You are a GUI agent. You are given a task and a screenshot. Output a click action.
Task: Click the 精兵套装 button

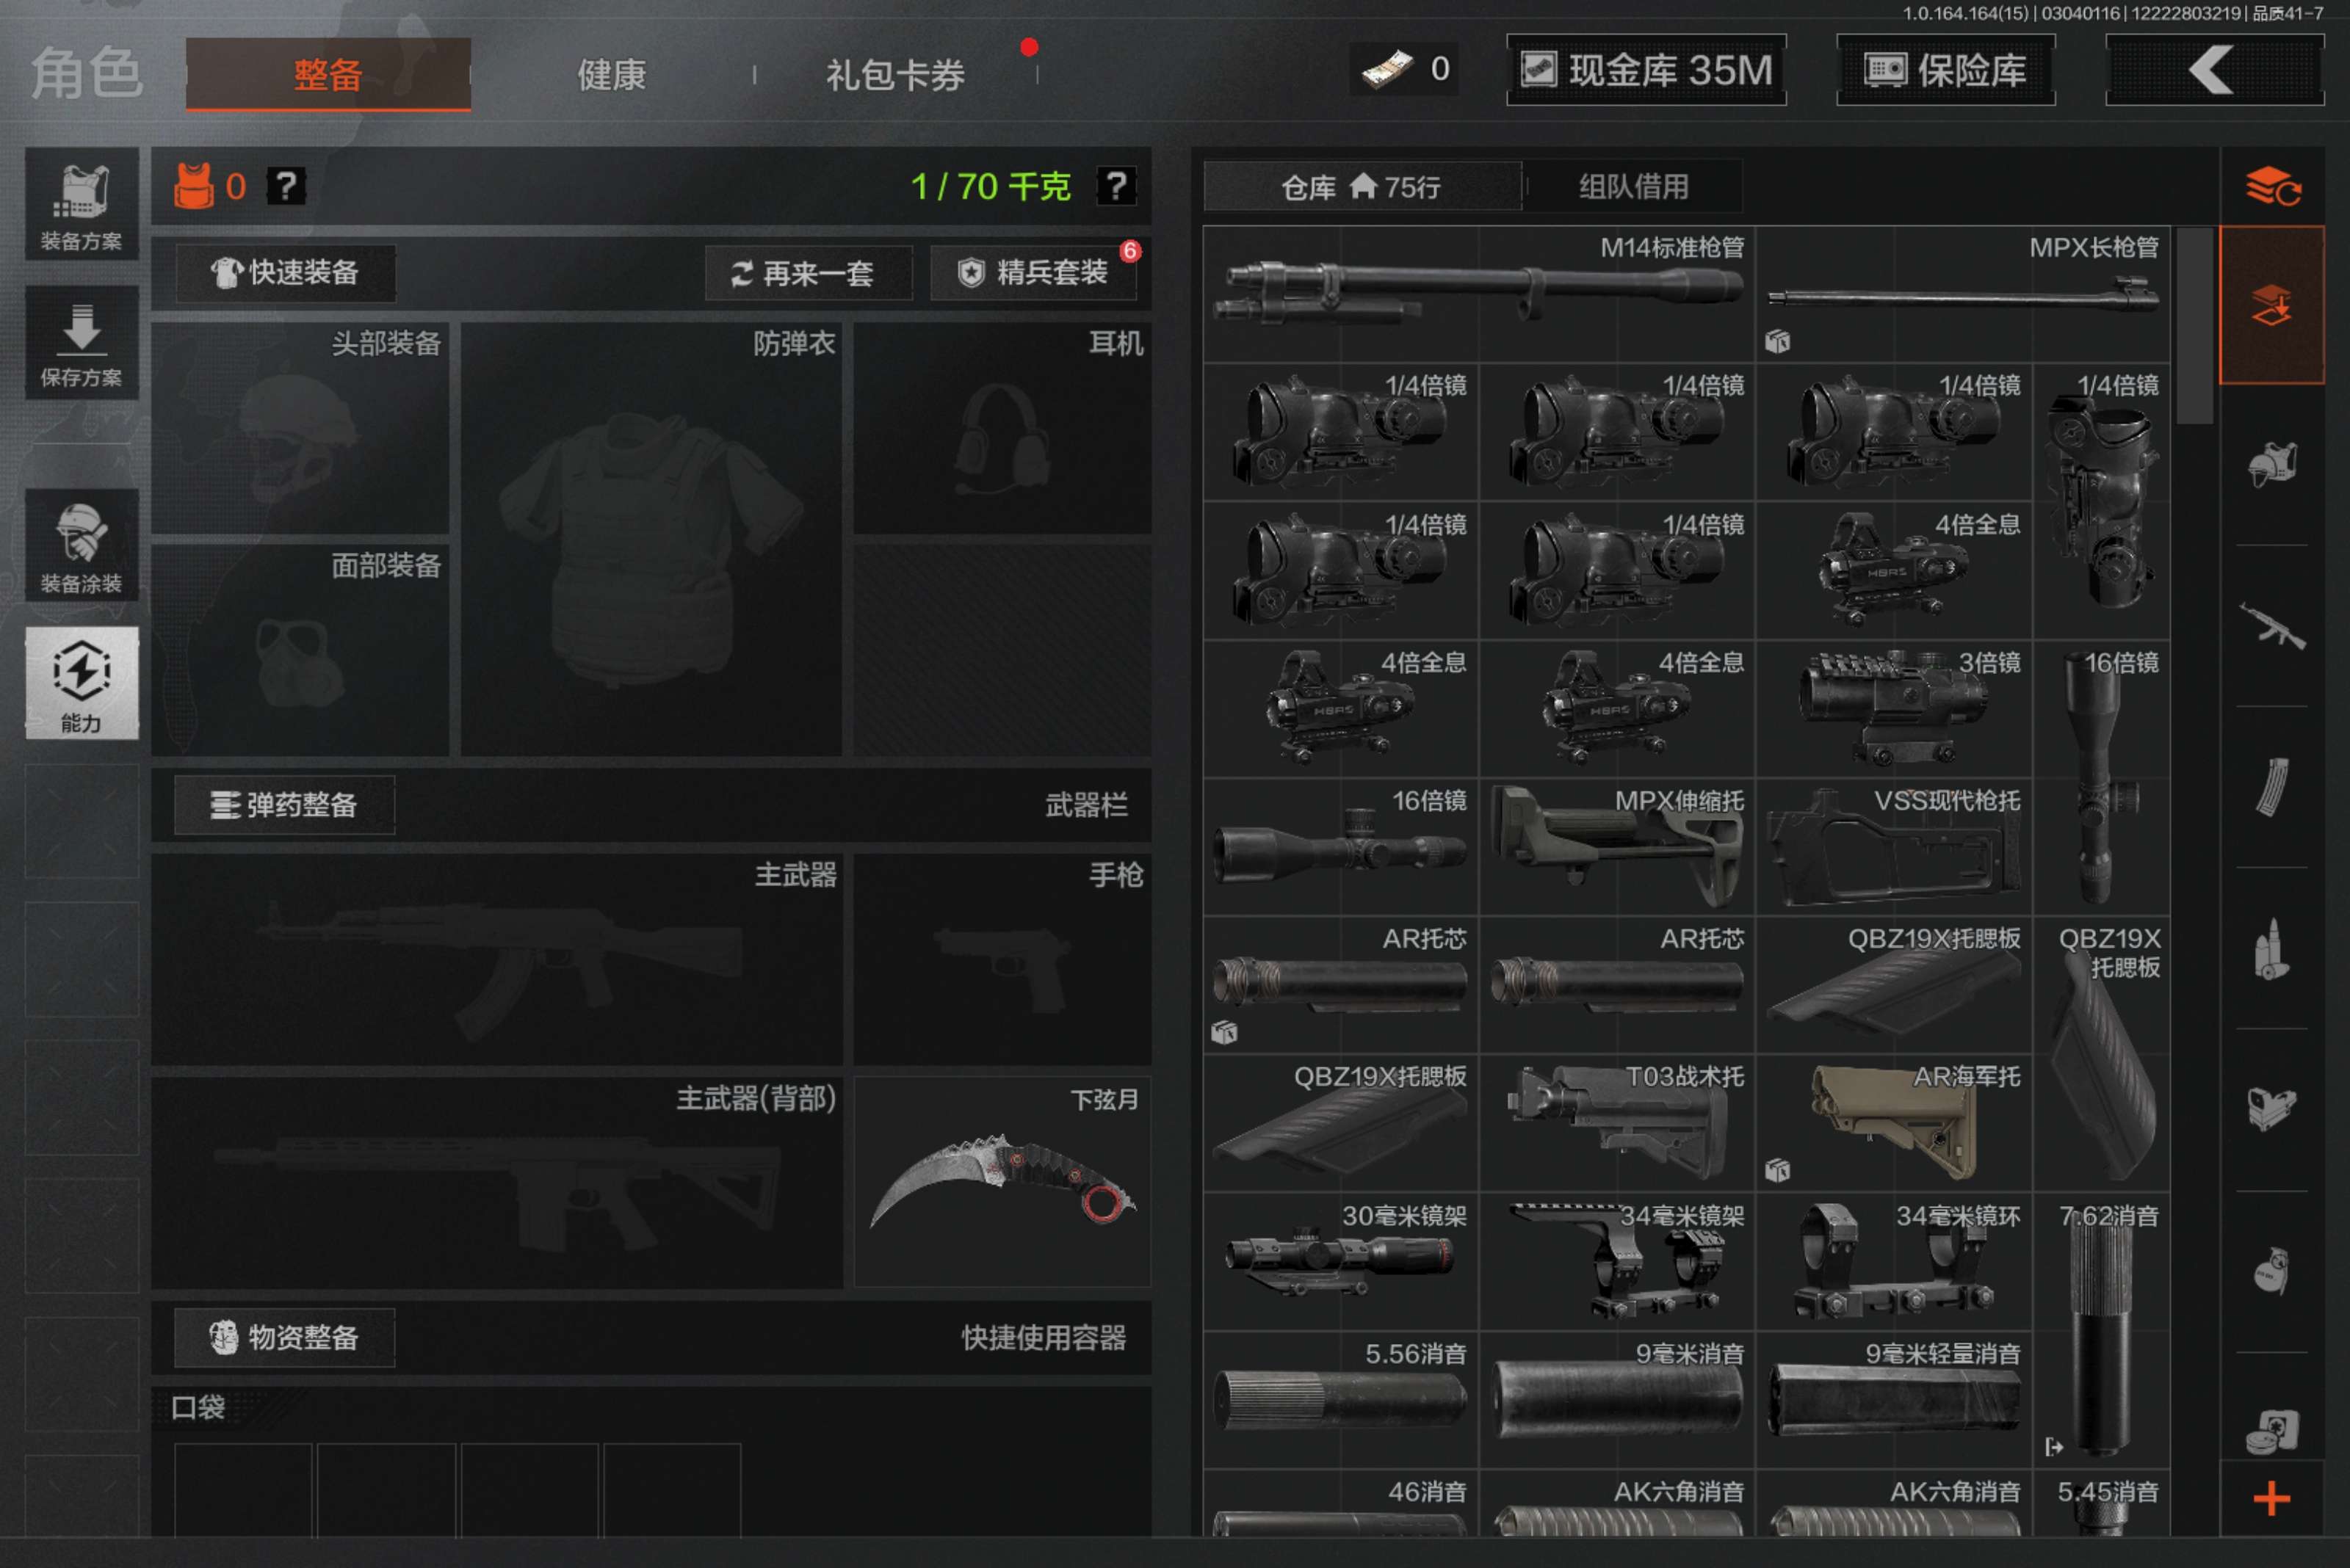(1035, 272)
